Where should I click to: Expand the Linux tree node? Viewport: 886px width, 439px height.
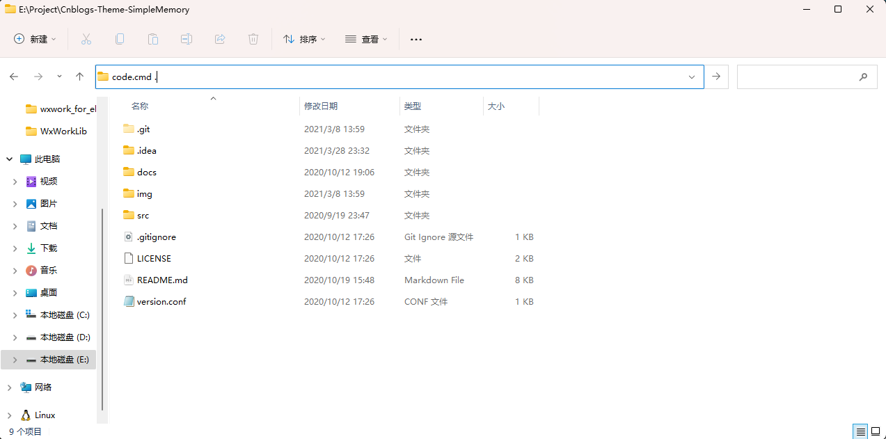pyautogui.click(x=10, y=415)
